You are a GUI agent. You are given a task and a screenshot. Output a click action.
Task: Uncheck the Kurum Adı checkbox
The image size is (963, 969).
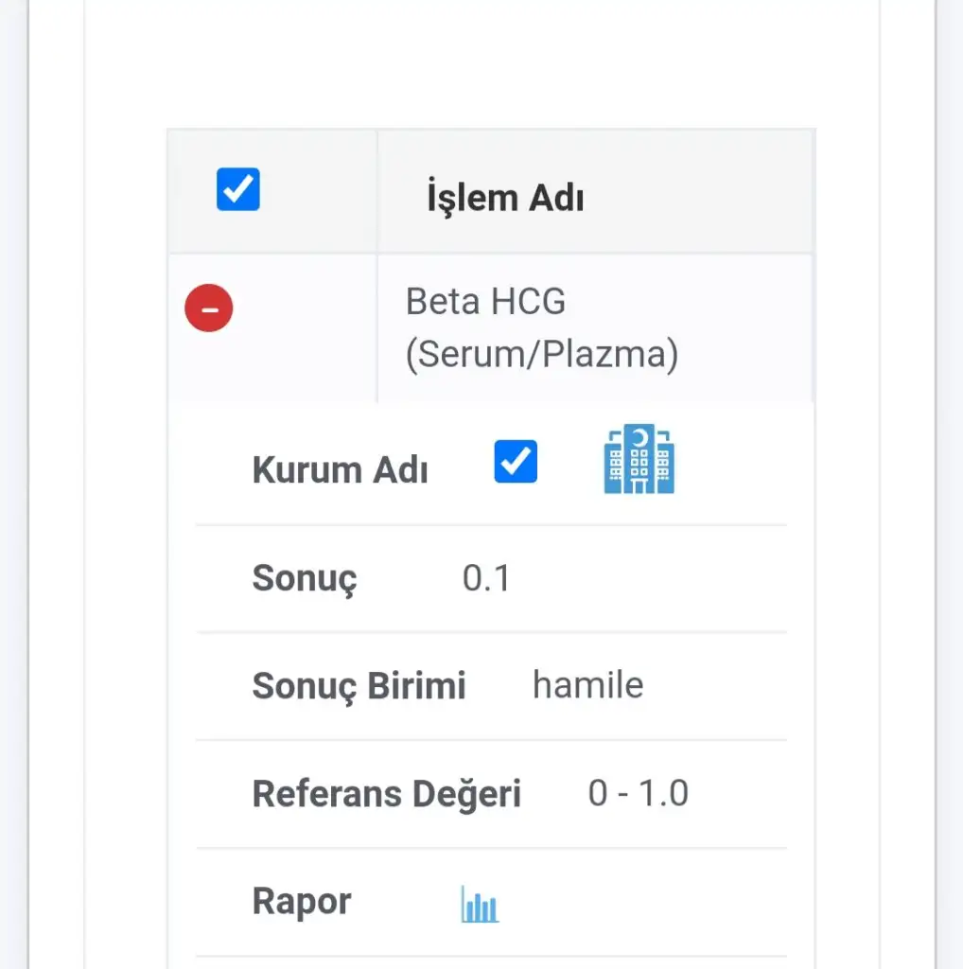pos(516,462)
